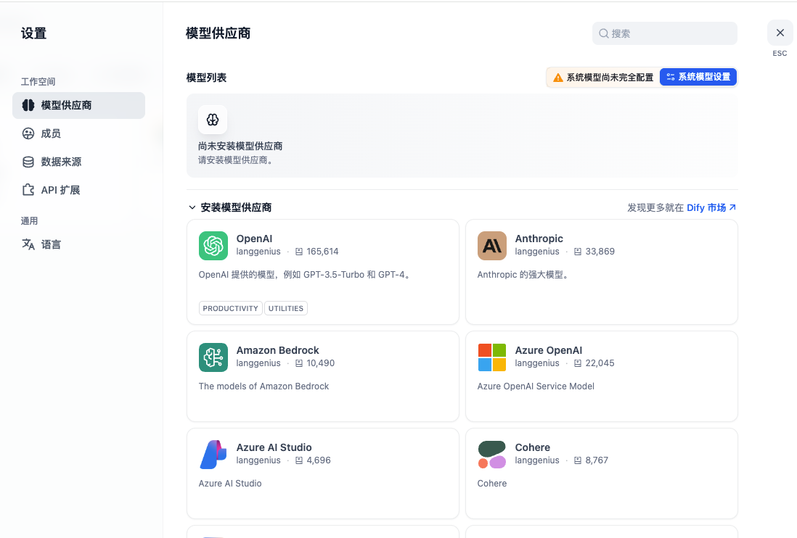The image size is (797, 538).
Task: Close settings with the ESC button
Action: [x=780, y=33]
